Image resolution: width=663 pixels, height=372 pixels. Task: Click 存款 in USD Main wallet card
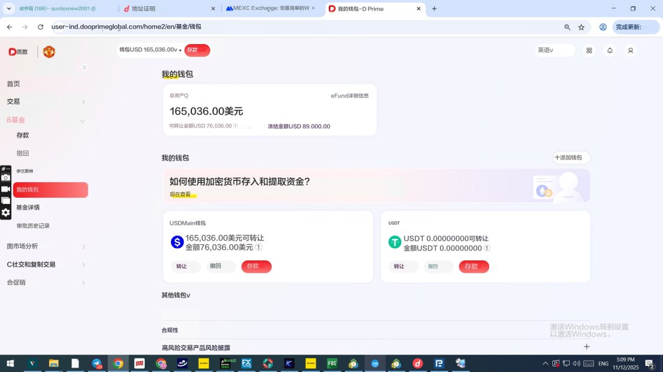[256, 266]
